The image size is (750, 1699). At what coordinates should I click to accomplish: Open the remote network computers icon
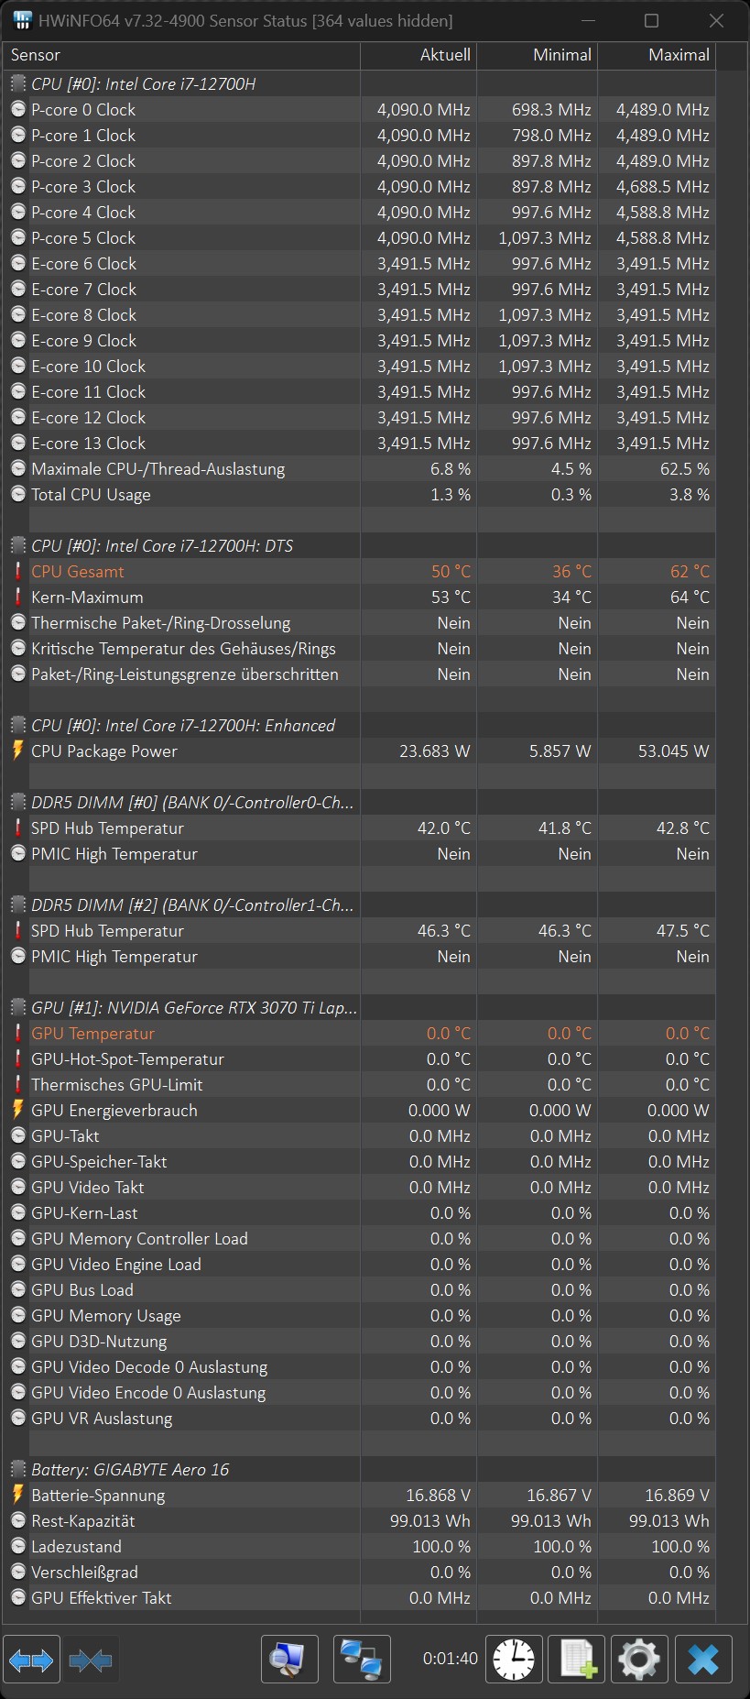pyautogui.click(x=362, y=1659)
